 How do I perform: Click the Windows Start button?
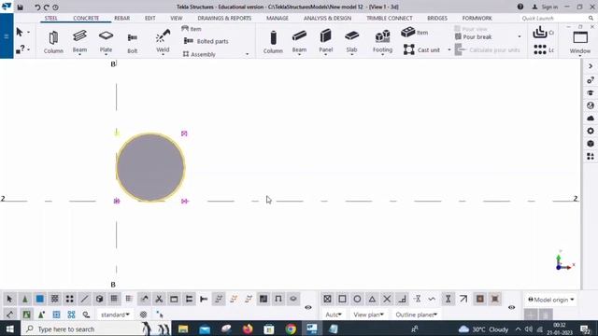[10, 329]
